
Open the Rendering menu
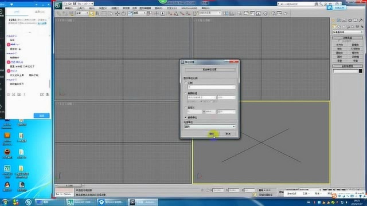coord(158,8)
